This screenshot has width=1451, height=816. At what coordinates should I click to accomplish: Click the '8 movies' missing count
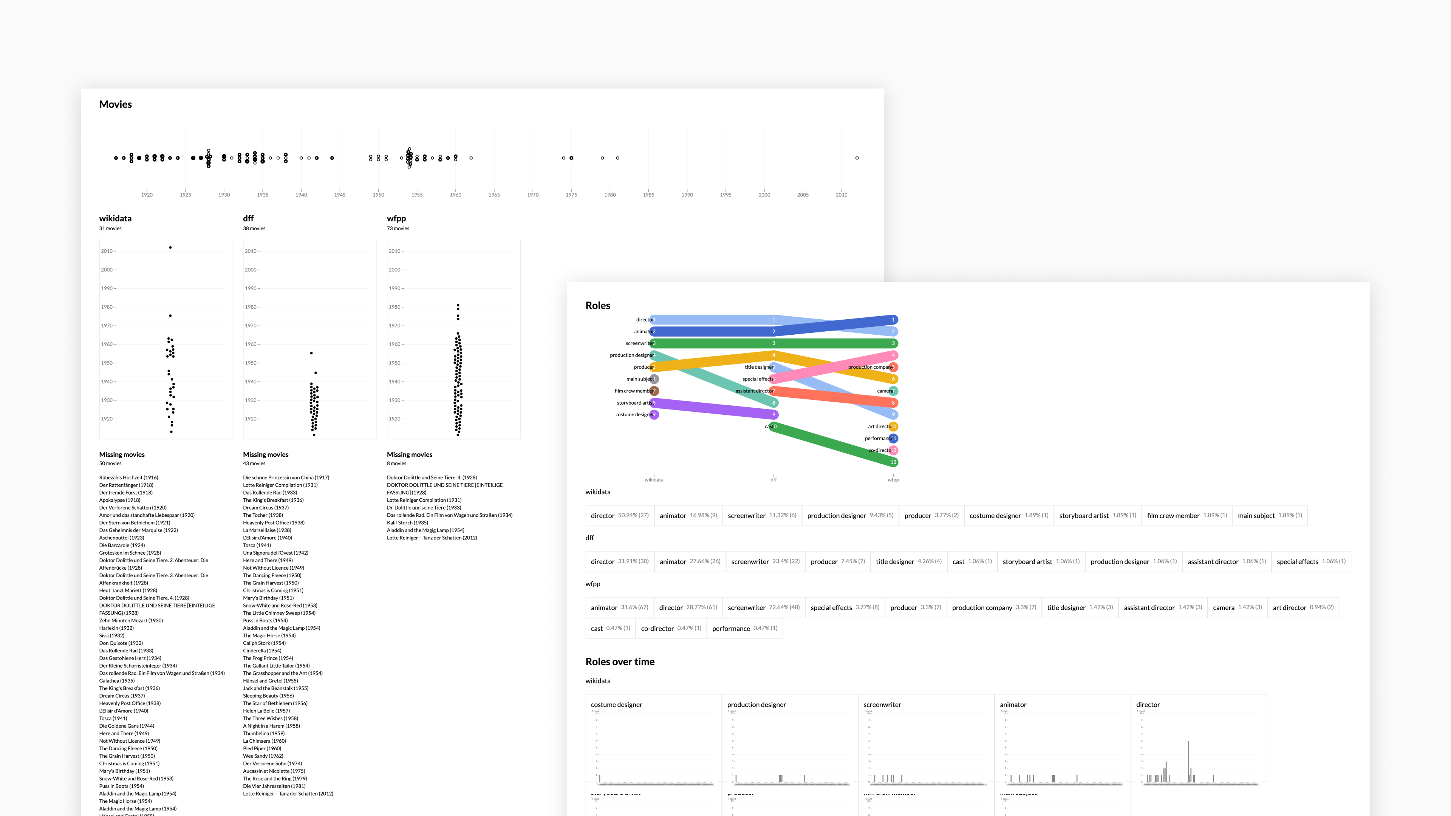tap(396, 464)
